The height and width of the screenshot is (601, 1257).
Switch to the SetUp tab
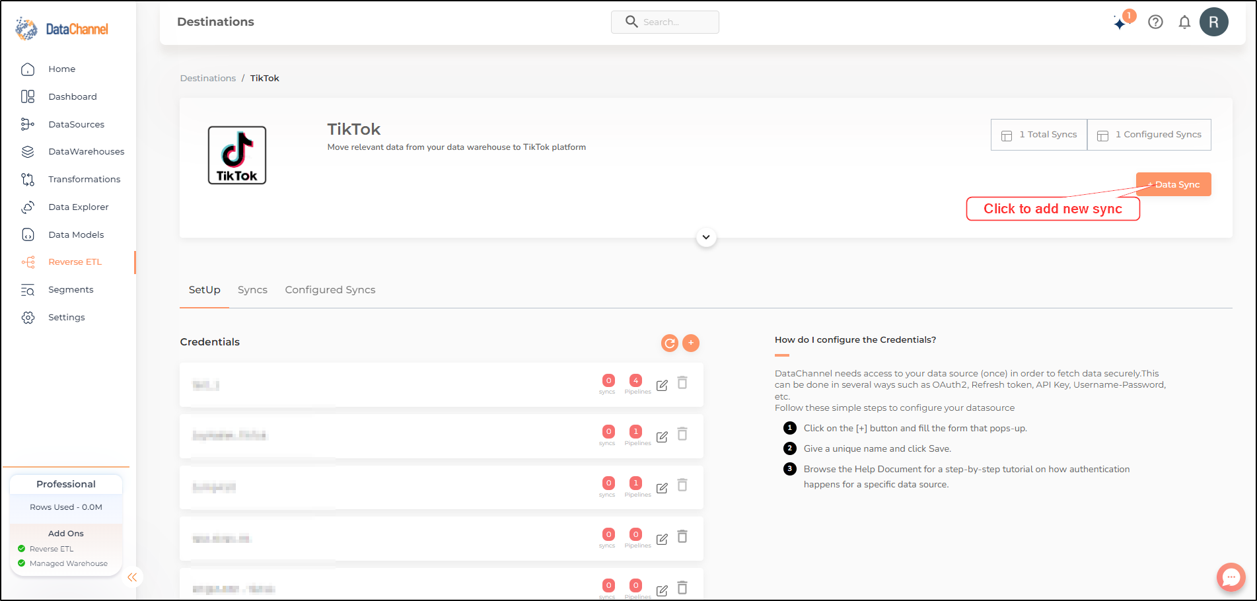[205, 290]
